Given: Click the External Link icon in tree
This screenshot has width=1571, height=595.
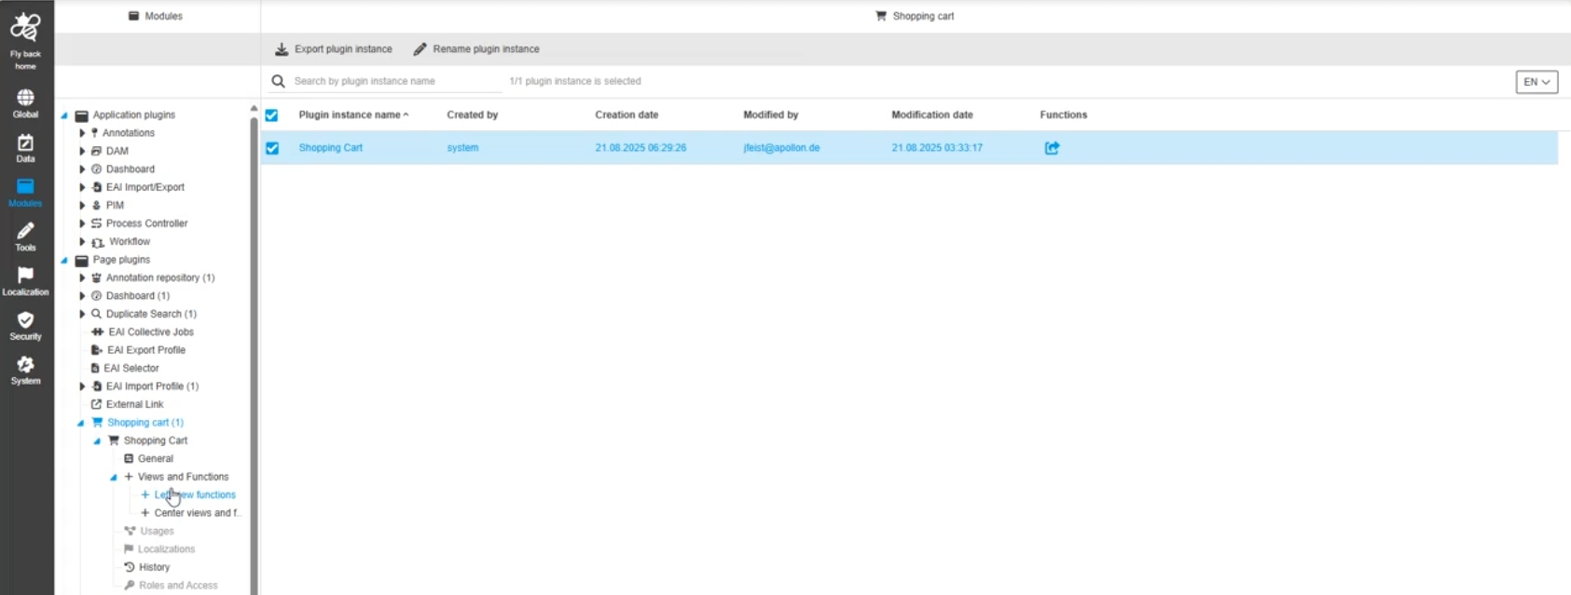Looking at the screenshot, I should (96, 404).
